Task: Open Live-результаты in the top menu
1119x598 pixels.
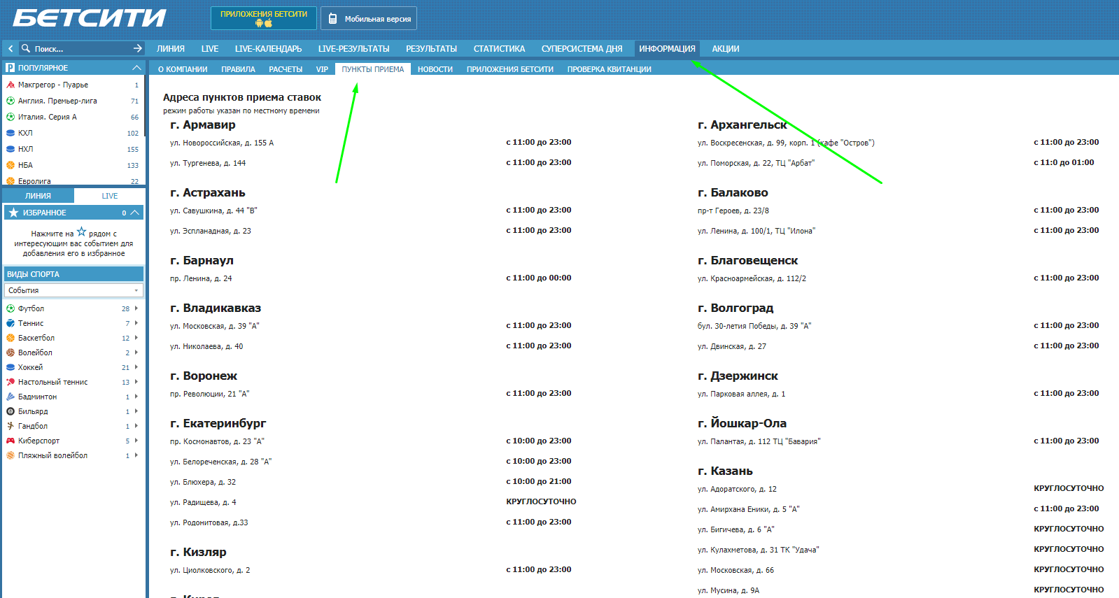Action: [x=353, y=49]
